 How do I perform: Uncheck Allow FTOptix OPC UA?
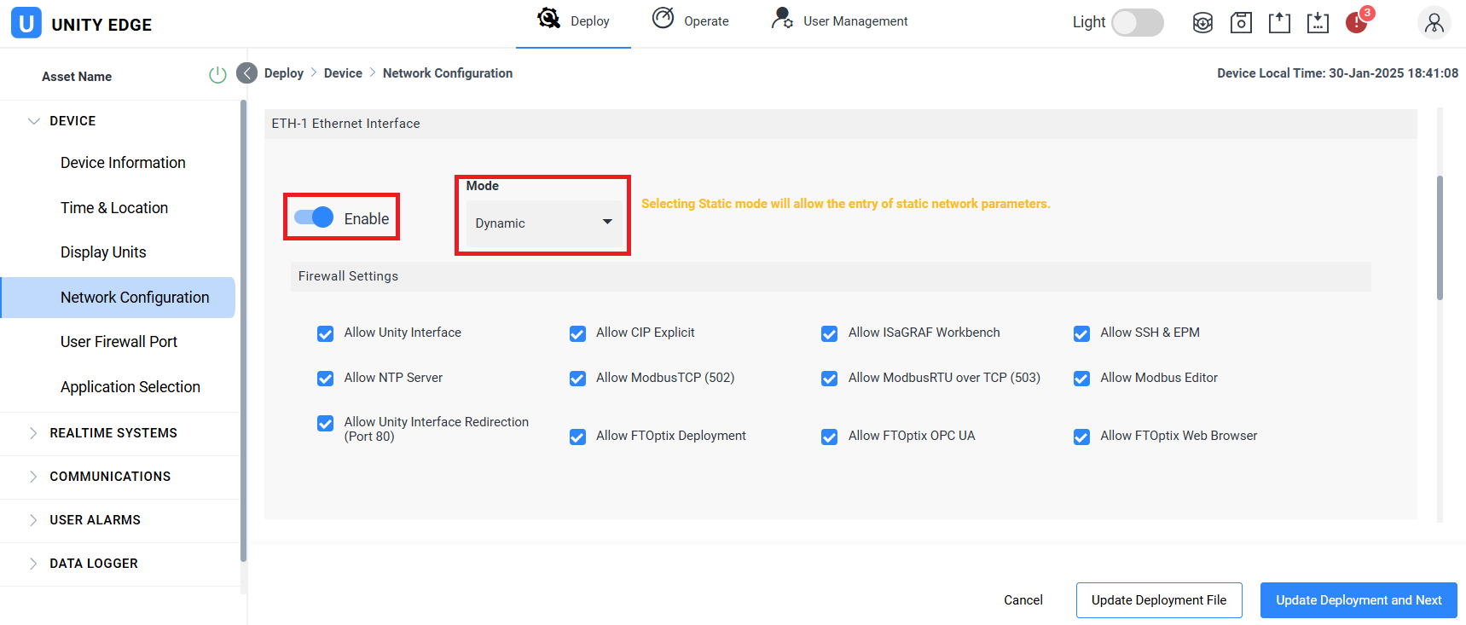[829, 437]
